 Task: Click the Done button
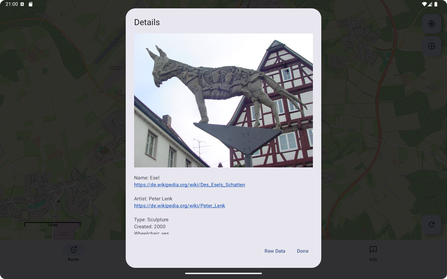click(x=303, y=251)
